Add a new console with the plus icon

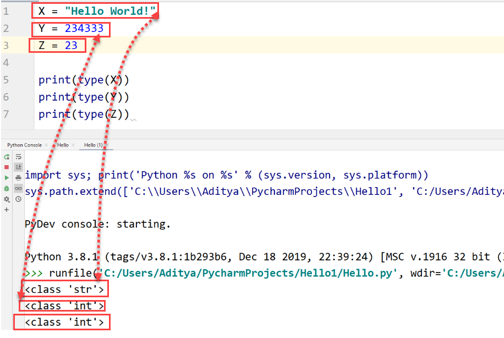pyautogui.click(x=7, y=210)
